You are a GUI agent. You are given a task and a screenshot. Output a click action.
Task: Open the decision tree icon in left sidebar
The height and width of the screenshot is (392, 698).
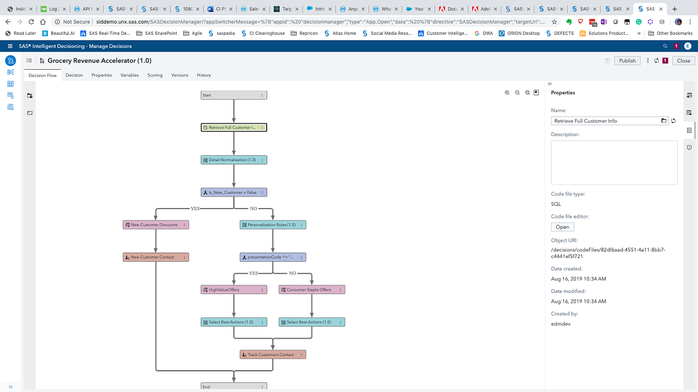click(10, 72)
